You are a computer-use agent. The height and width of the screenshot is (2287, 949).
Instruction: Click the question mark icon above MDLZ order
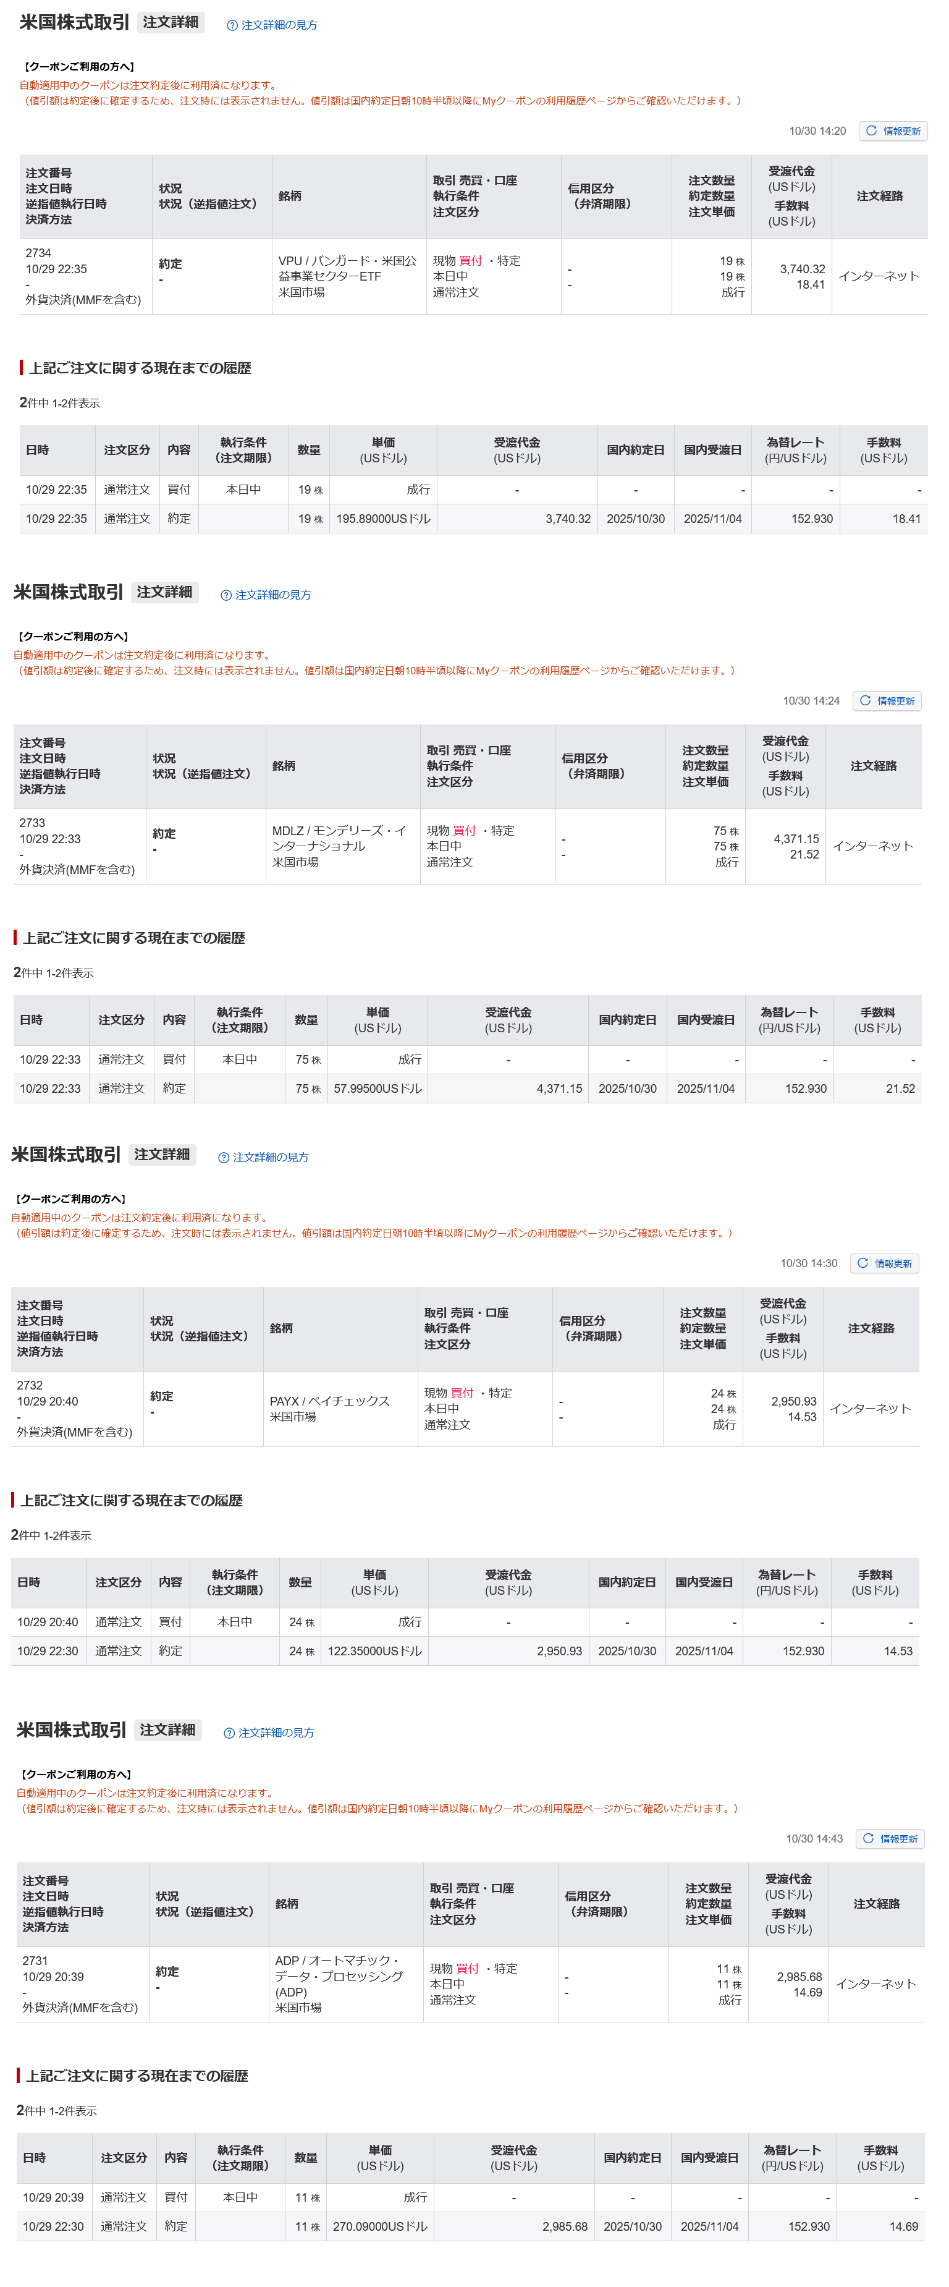point(226,596)
